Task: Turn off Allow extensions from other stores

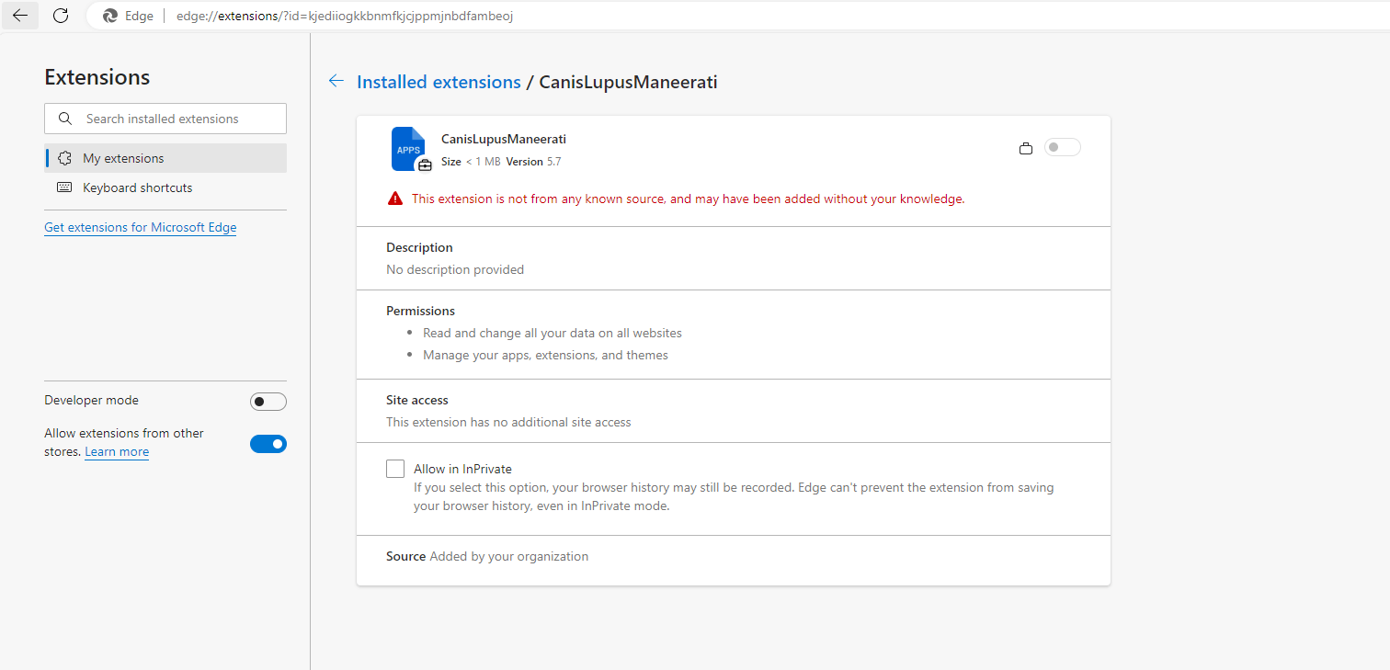Action: (268, 444)
